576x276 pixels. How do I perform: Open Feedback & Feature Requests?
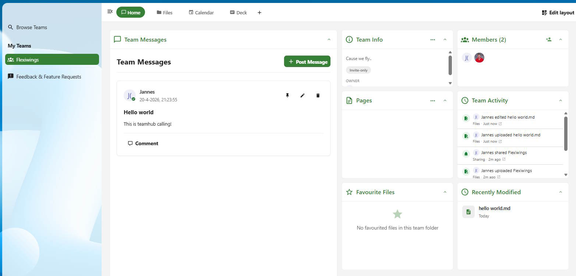tap(48, 76)
